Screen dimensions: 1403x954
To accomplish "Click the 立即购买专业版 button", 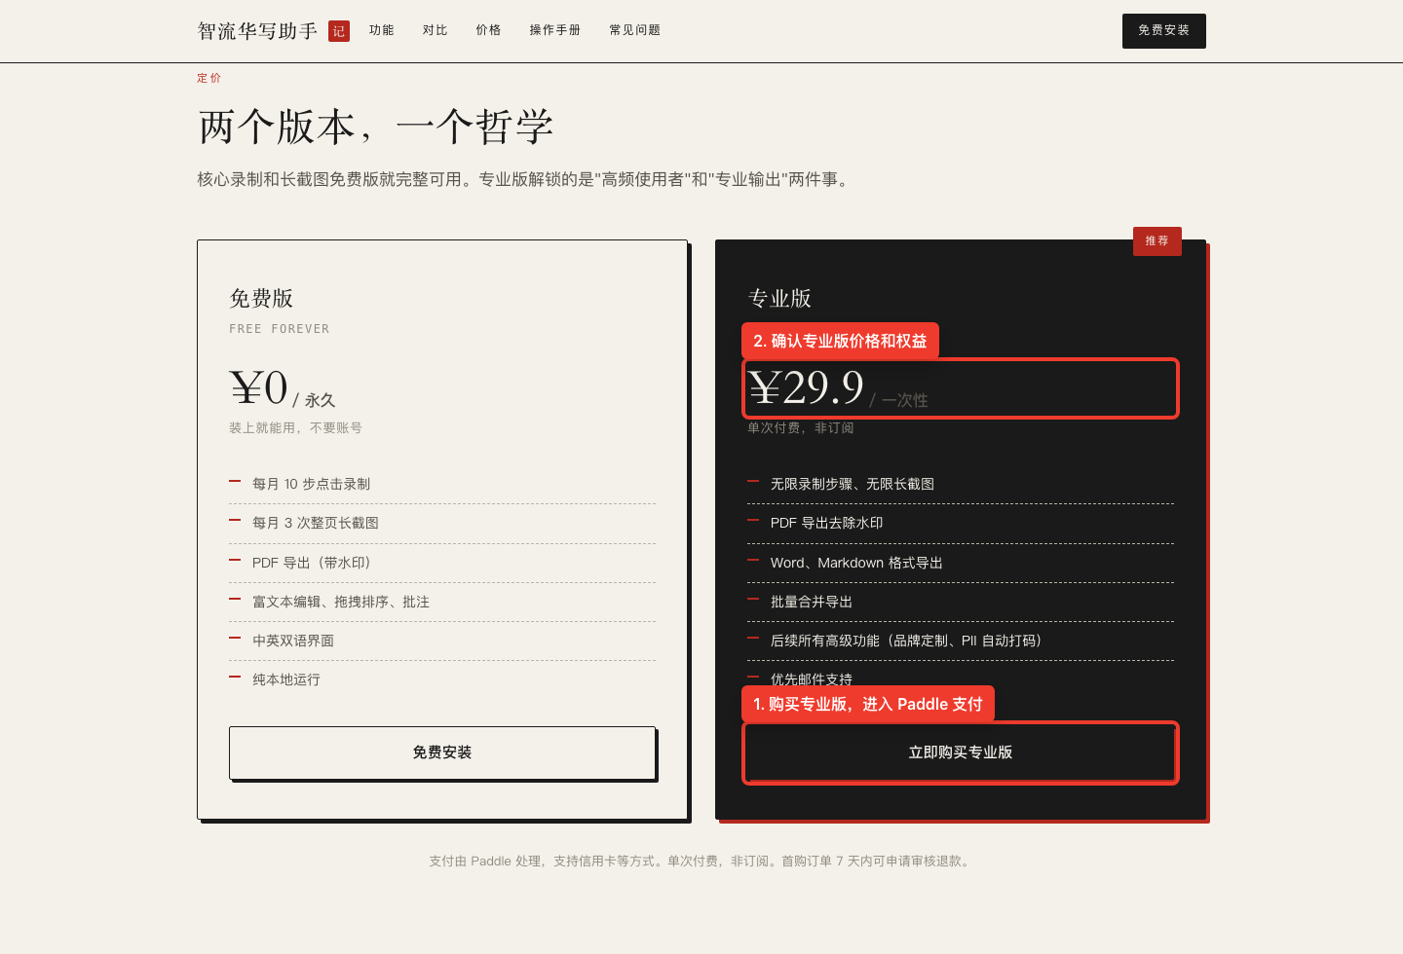I will [961, 752].
